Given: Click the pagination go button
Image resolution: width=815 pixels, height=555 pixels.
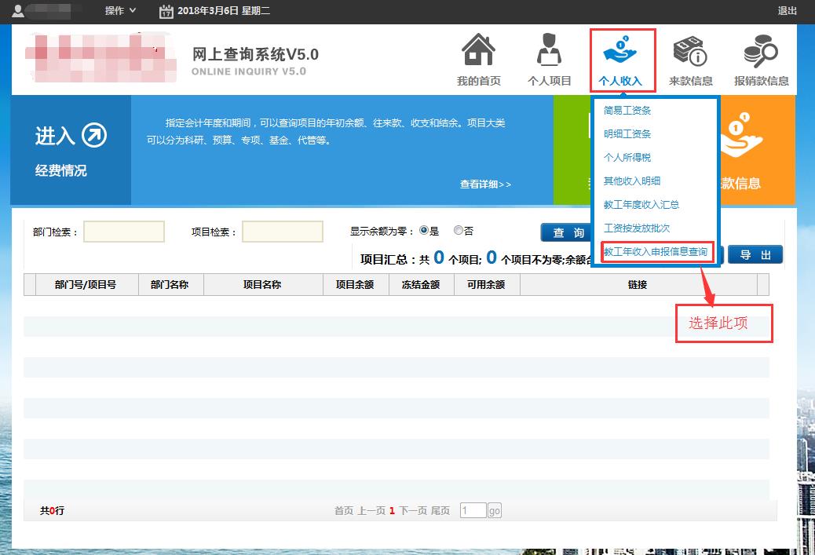Looking at the screenshot, I should pyautogui.click(x=494, y=511).
